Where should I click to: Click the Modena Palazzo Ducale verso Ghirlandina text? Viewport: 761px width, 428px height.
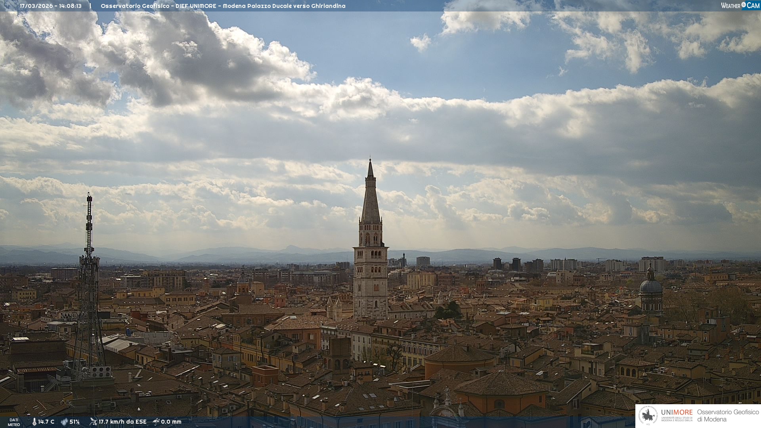[x=284, y=6]
